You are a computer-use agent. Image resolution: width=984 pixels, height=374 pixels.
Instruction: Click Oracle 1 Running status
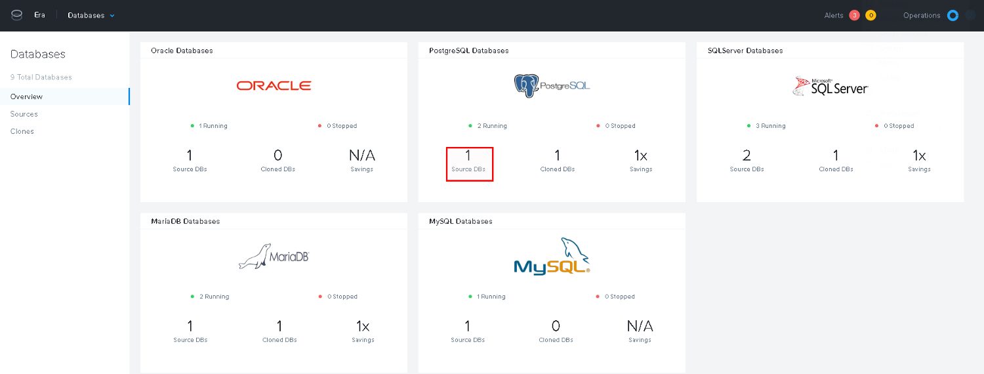coord(209,126)
